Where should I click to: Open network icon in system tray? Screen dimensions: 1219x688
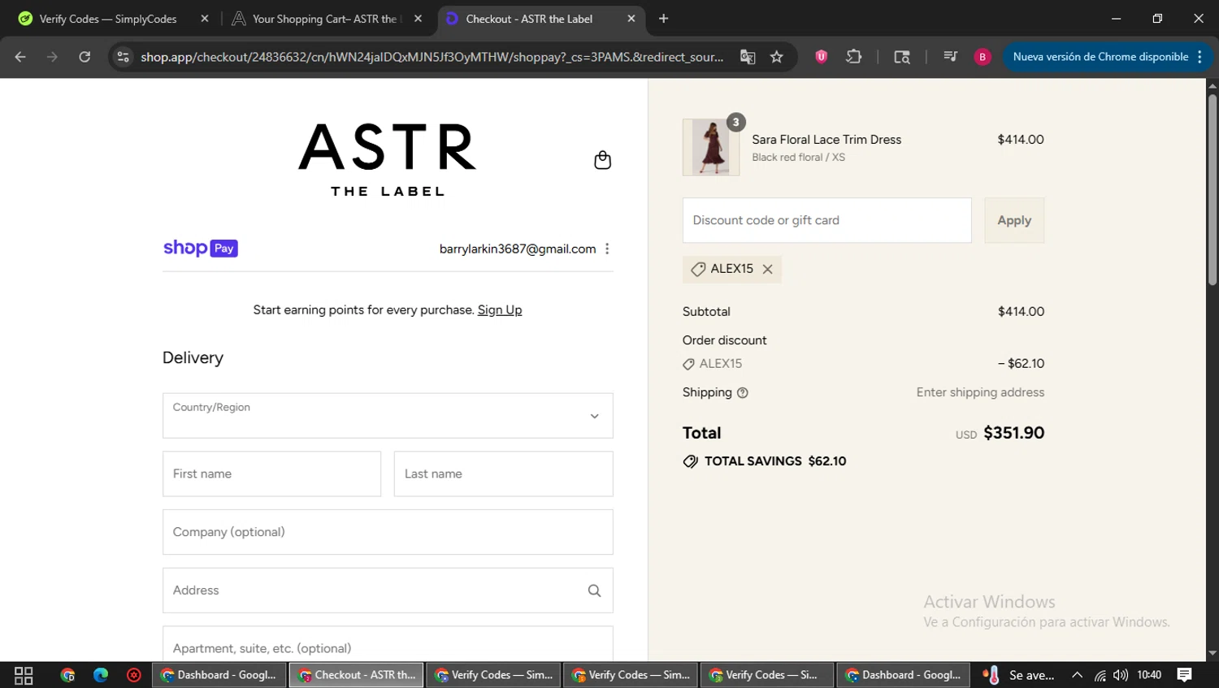(x=1100, y=675)
